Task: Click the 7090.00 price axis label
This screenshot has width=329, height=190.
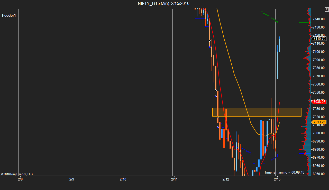Action: 319,60
